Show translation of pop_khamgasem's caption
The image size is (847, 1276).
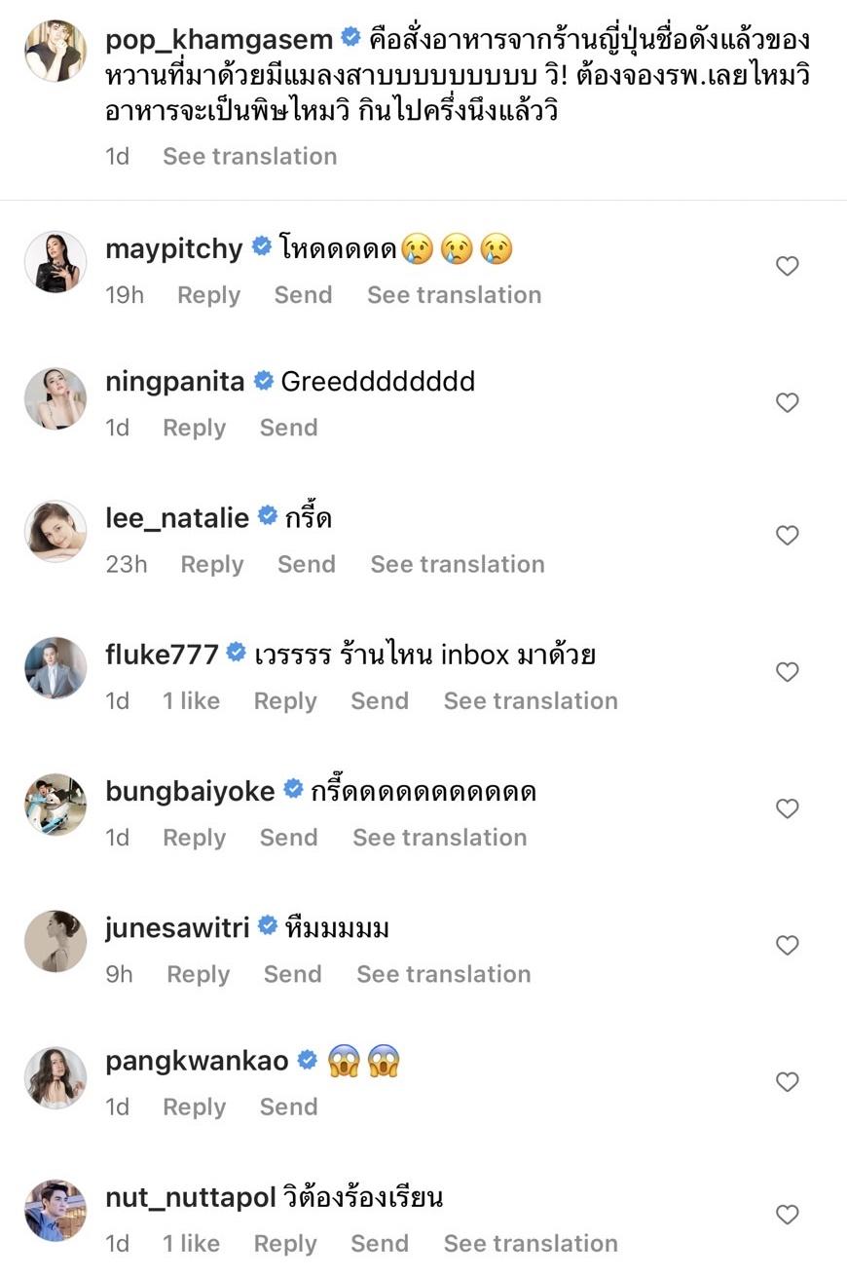click(x=249, y=156)
